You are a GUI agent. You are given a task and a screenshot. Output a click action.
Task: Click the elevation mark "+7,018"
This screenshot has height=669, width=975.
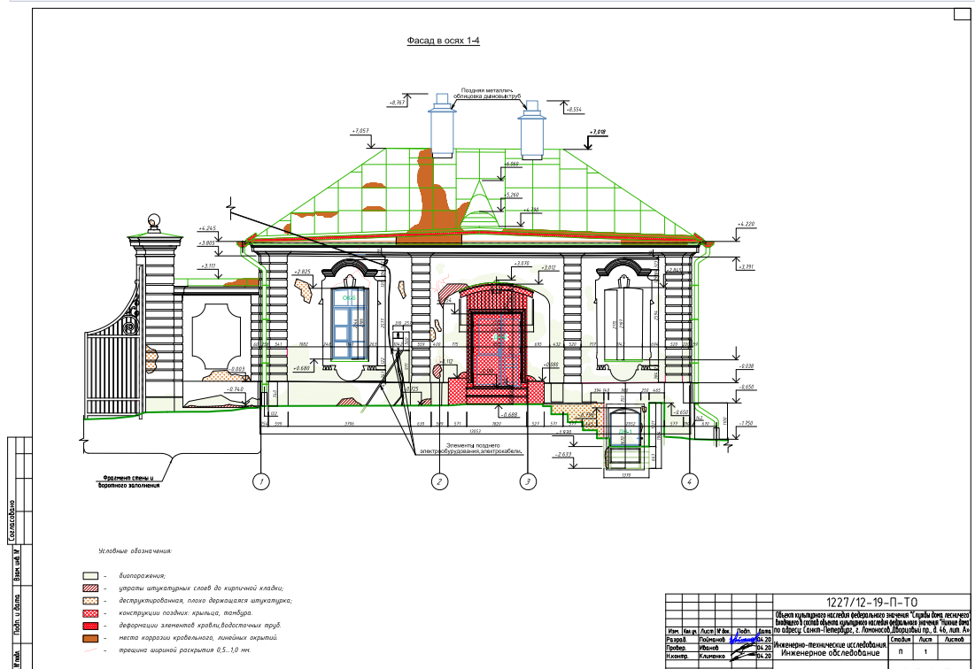coord(598,132)
